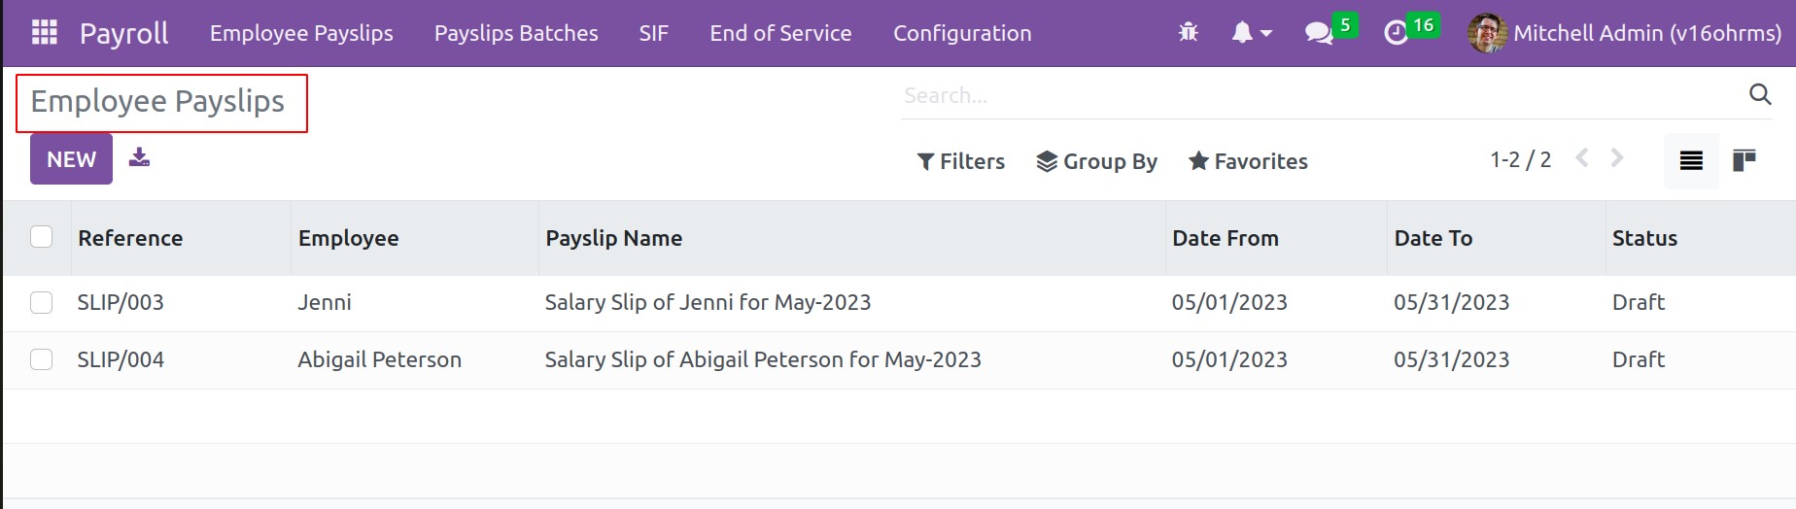
Task: Expand the Filters dropdown
Action: pos(961,161)
